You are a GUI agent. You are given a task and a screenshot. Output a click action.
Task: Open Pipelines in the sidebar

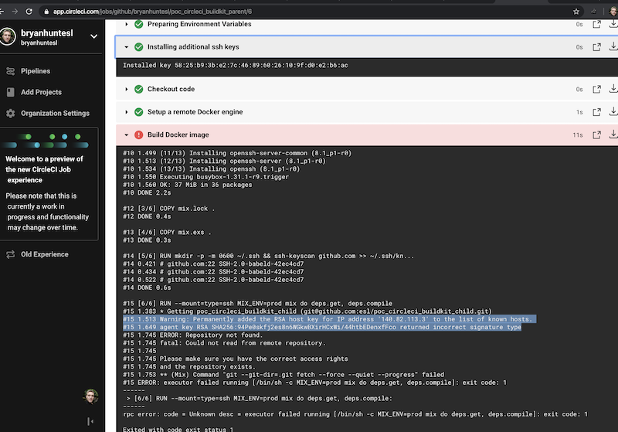(x=36, y=71)
